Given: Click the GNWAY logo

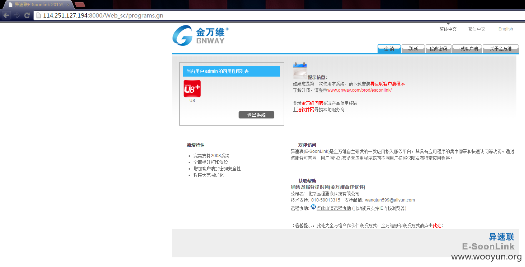Looking at the screenshot, I should [200, 35].
